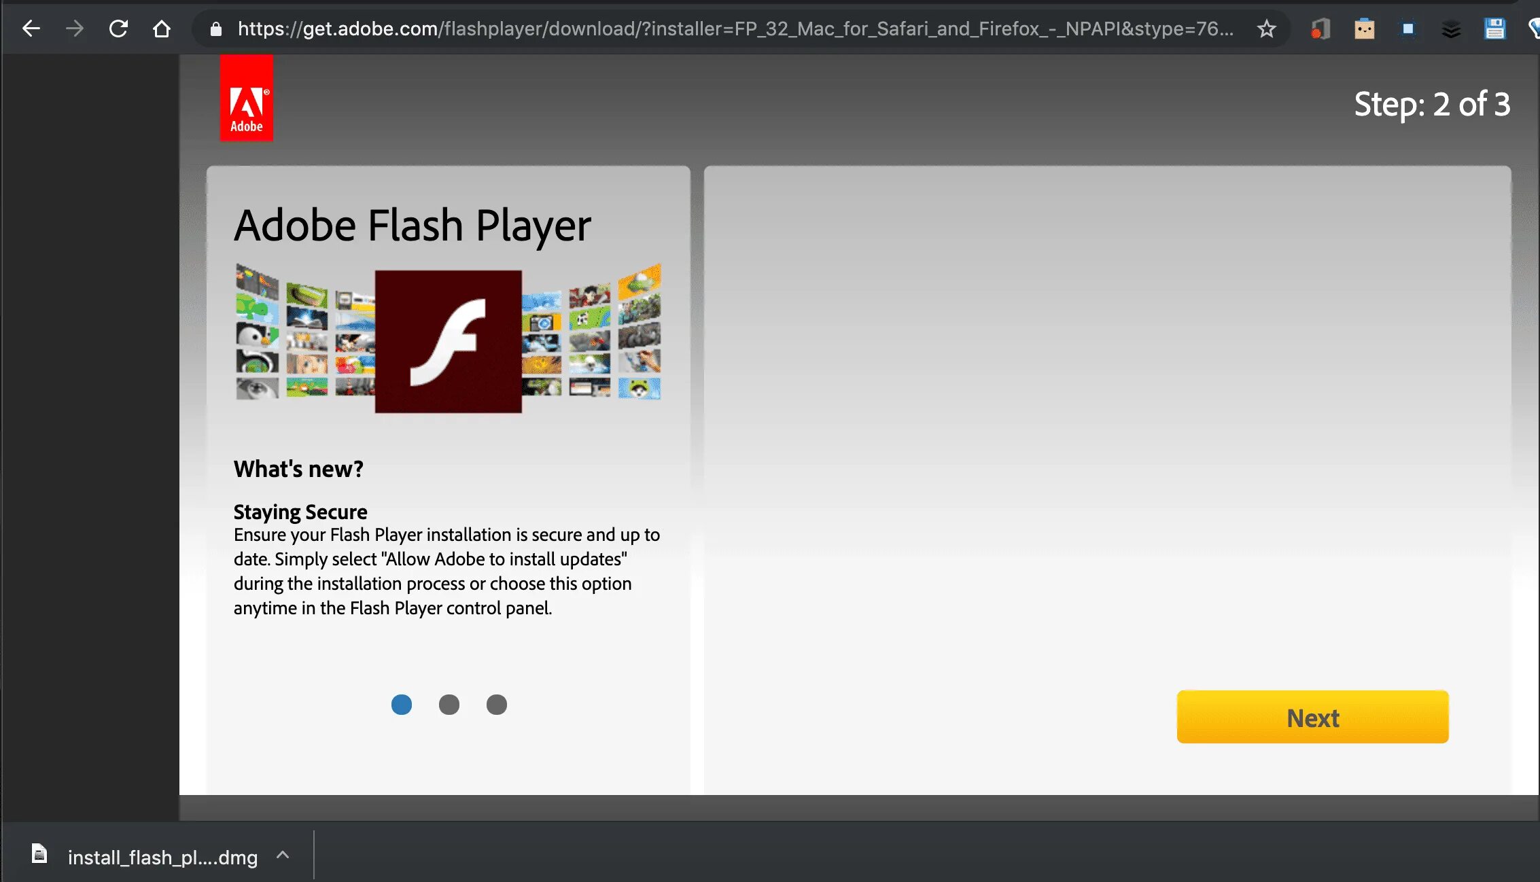1540x882 pixels.
Task: Click the Flash Player logo image
Action: point(448,341)
